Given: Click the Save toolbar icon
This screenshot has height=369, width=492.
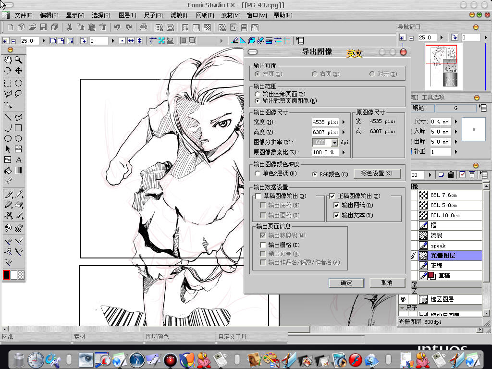Looking at the screenshot, I should click(x=43, y=27).
